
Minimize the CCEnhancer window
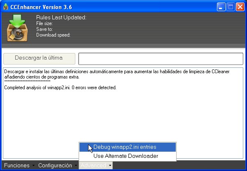pos(221,7)
